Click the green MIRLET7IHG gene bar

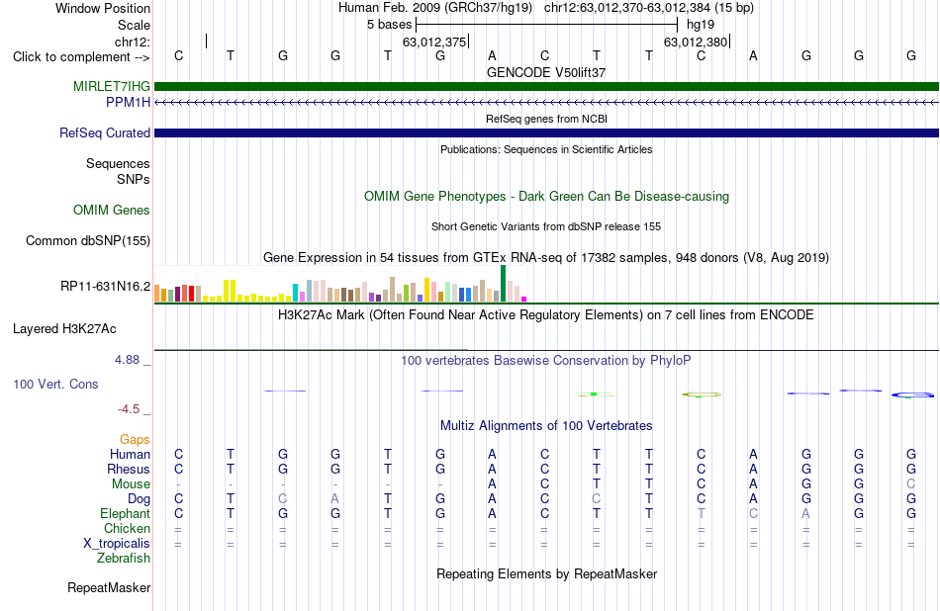tap(546, 86)
